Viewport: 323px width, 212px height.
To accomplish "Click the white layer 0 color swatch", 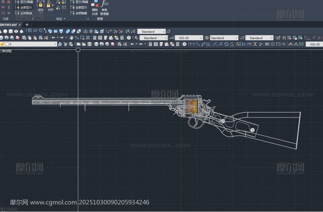I will coord(7,44).
